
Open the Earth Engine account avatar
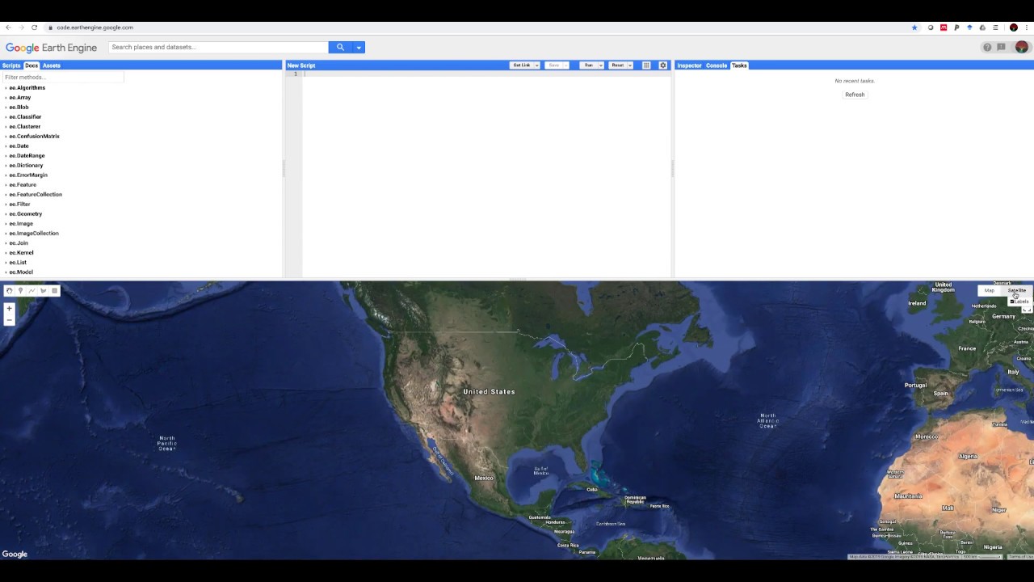[1022, 47]
